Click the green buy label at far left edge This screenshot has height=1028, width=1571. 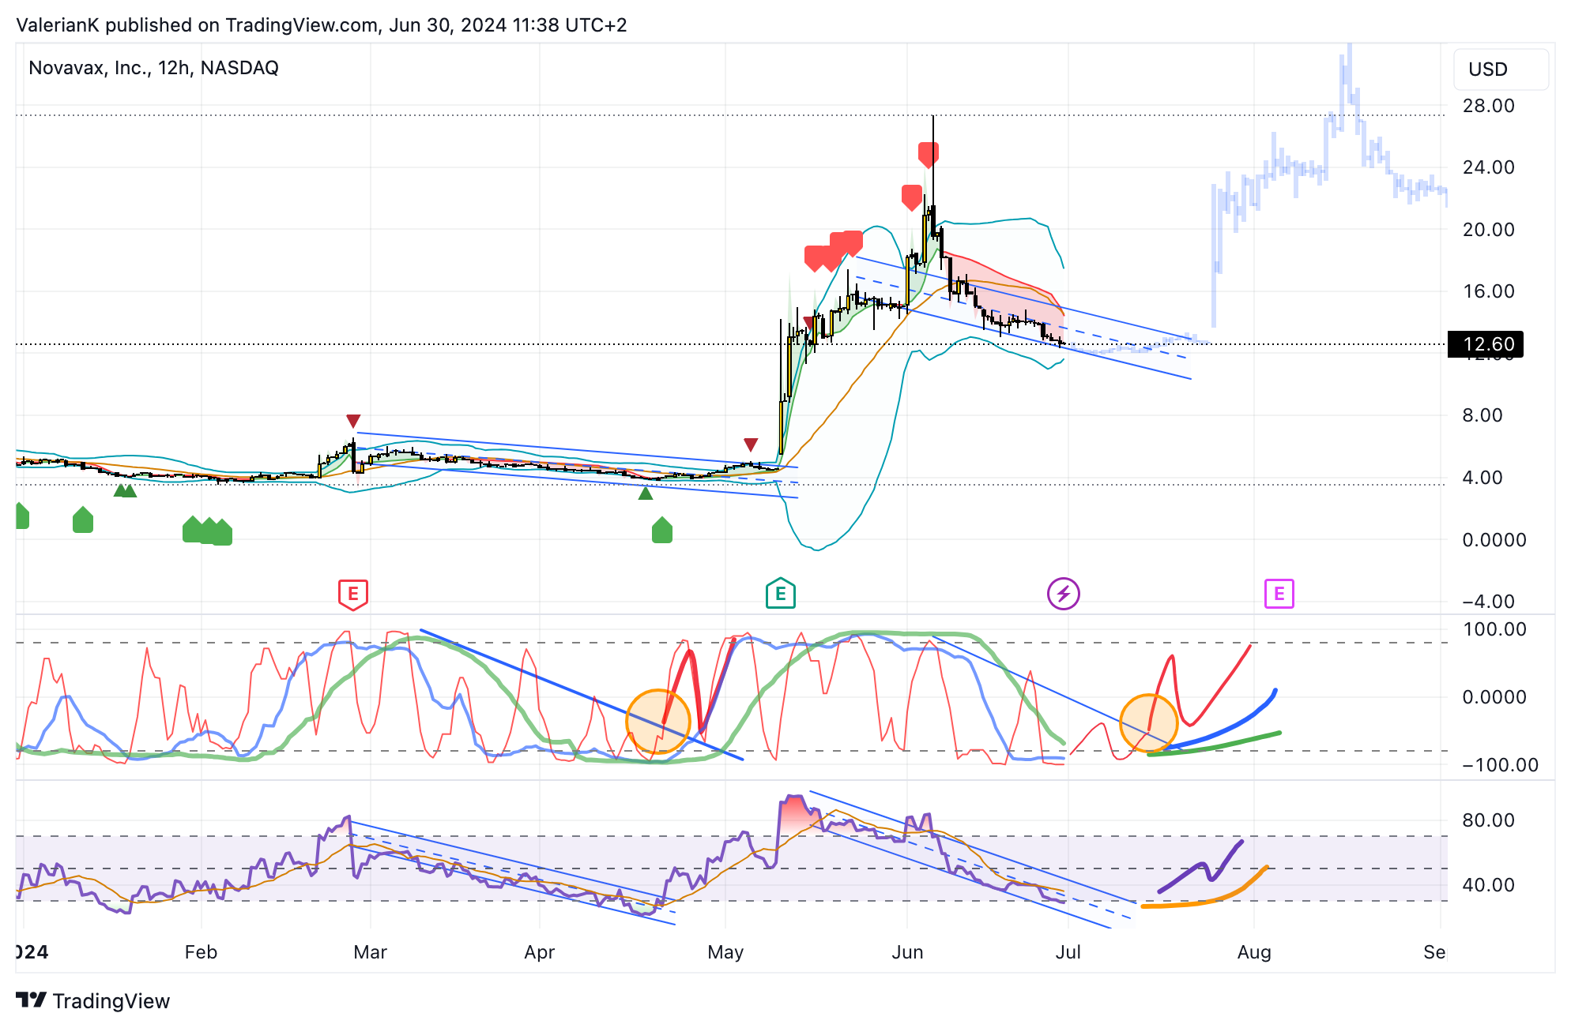(x=22, y=516)
